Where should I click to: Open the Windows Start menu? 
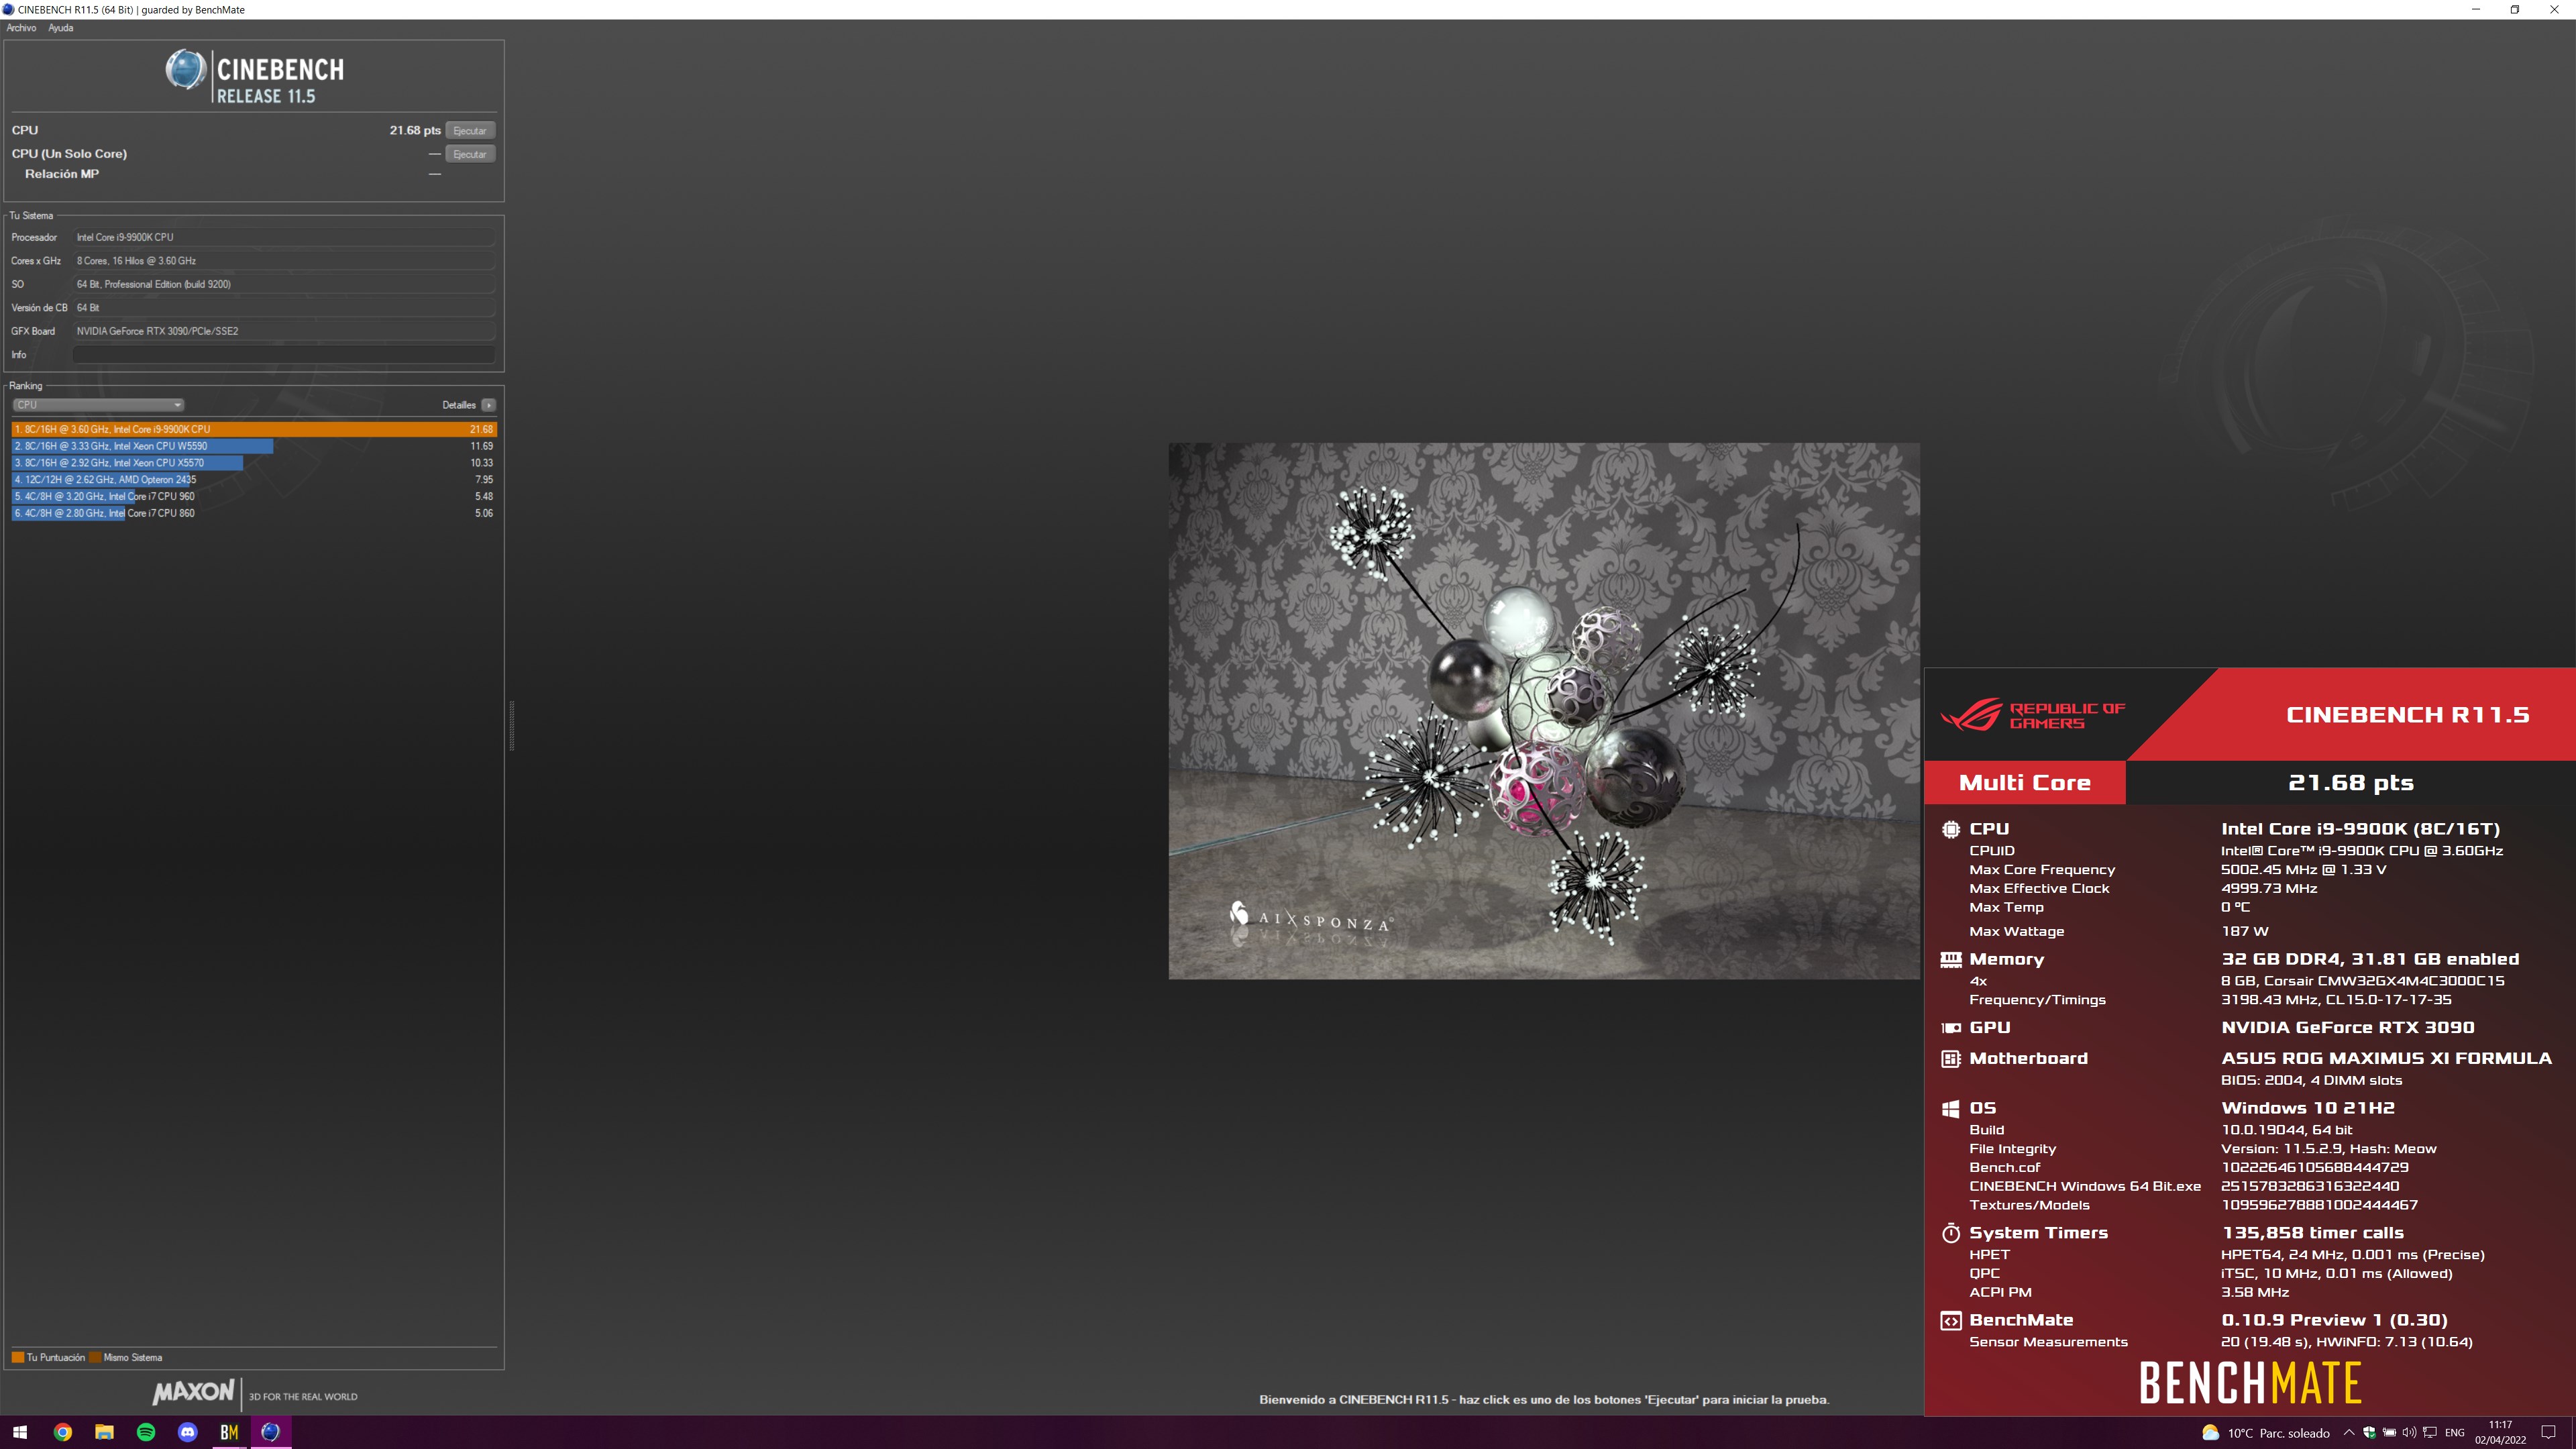(x=20, y=1432)
